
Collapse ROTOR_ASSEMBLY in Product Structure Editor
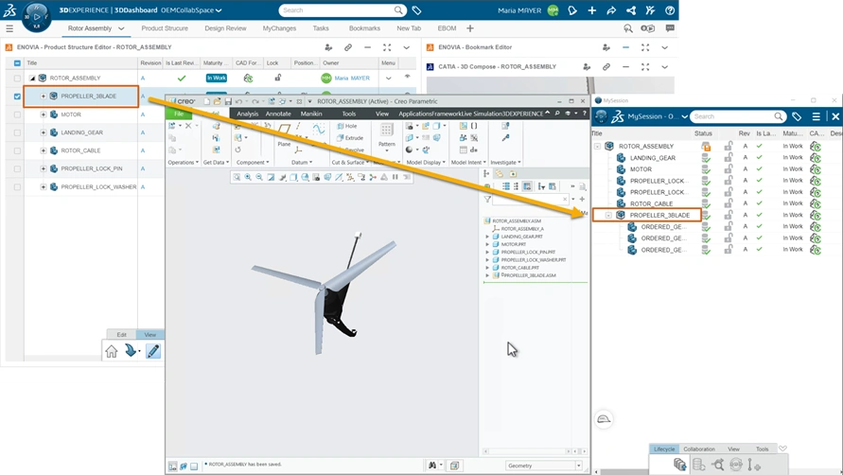32,78
